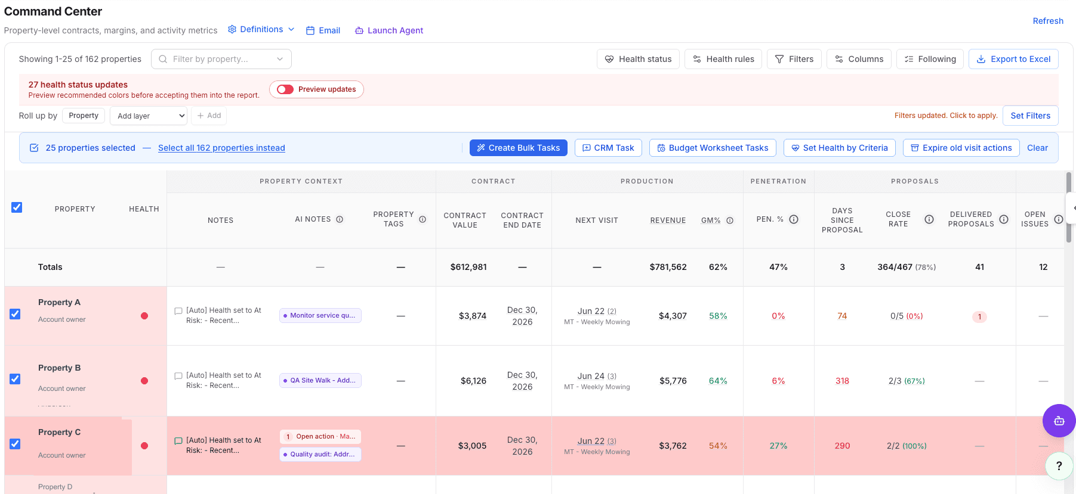Click the vertical table scrollbar
The image size is (1076, 494).
1068,207
